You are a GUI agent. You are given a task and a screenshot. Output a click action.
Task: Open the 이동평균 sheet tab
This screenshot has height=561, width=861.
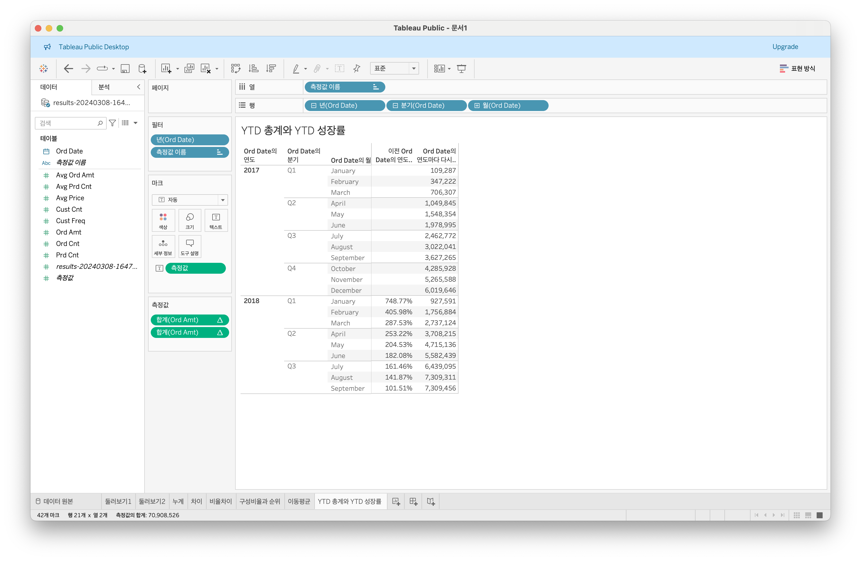coord(299,501)
